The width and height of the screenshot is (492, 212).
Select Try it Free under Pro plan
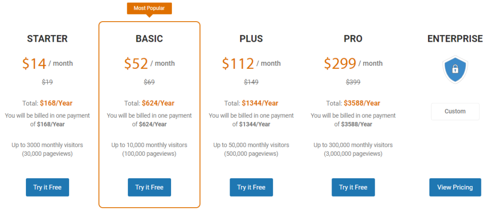coord(353,187)
